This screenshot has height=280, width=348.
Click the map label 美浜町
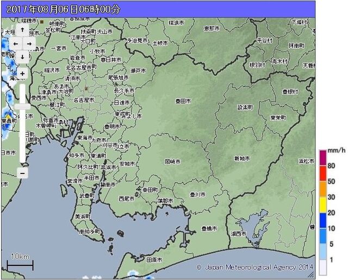click(83, 216)
